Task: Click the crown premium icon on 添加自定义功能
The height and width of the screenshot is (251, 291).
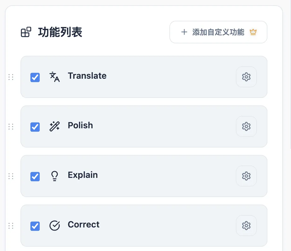Action: pos(253,32)
